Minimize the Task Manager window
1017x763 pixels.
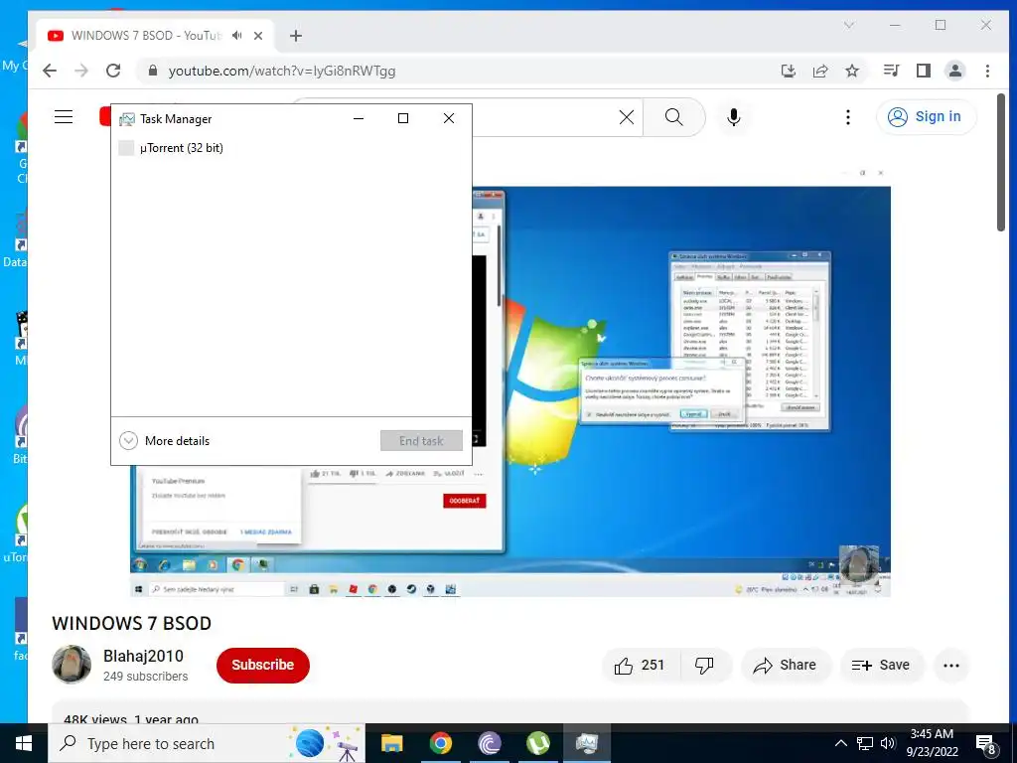[358, 118]
